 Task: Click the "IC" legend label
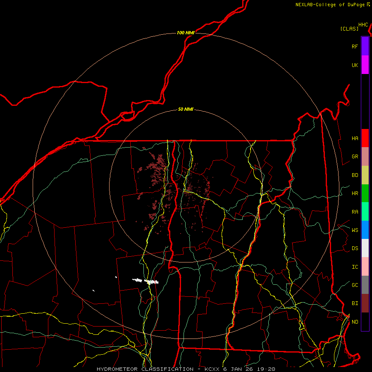(x=355, y=267)
